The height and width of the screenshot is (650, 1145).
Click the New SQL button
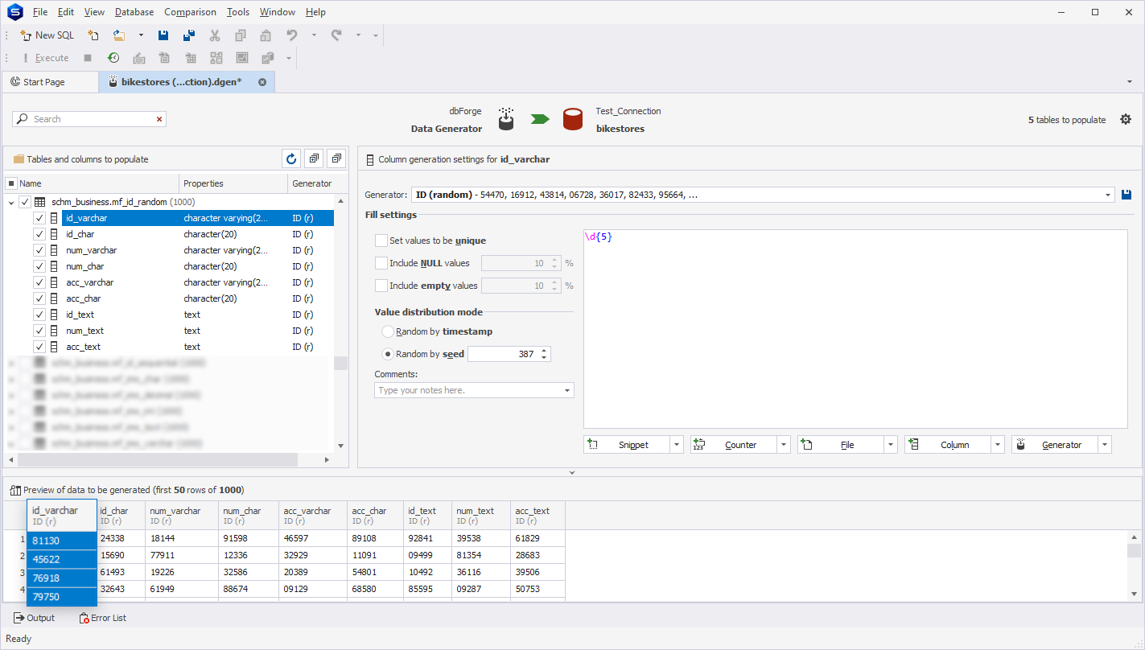point(47,35)
